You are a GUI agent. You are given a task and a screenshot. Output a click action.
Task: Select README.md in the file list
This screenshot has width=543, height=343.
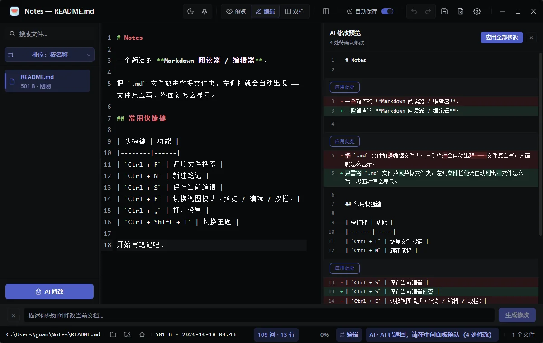coord(47,81)
